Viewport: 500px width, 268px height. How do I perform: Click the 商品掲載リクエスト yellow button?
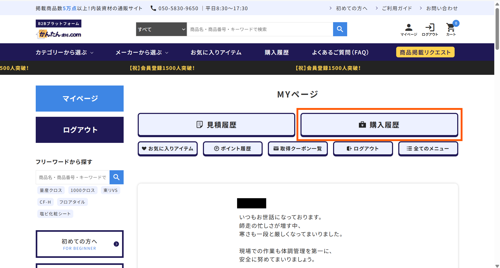(x=425, y=52)
